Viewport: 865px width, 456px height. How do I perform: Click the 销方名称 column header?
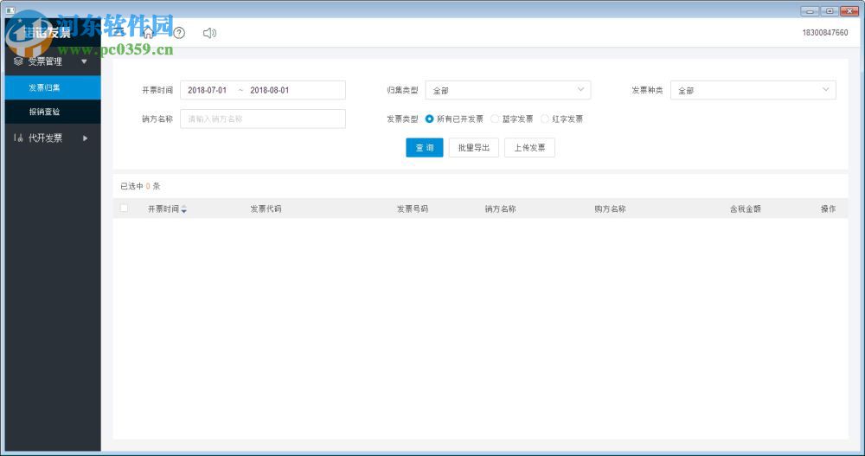500,209
